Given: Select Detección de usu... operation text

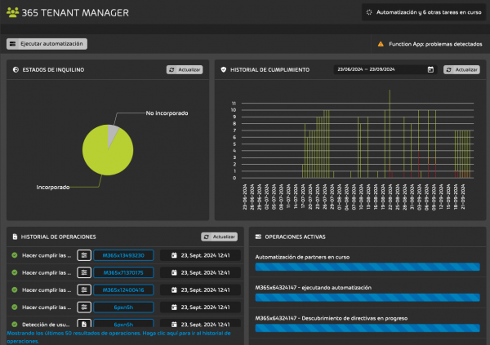Looking at the screenshot, I should (x=46, y=325).
